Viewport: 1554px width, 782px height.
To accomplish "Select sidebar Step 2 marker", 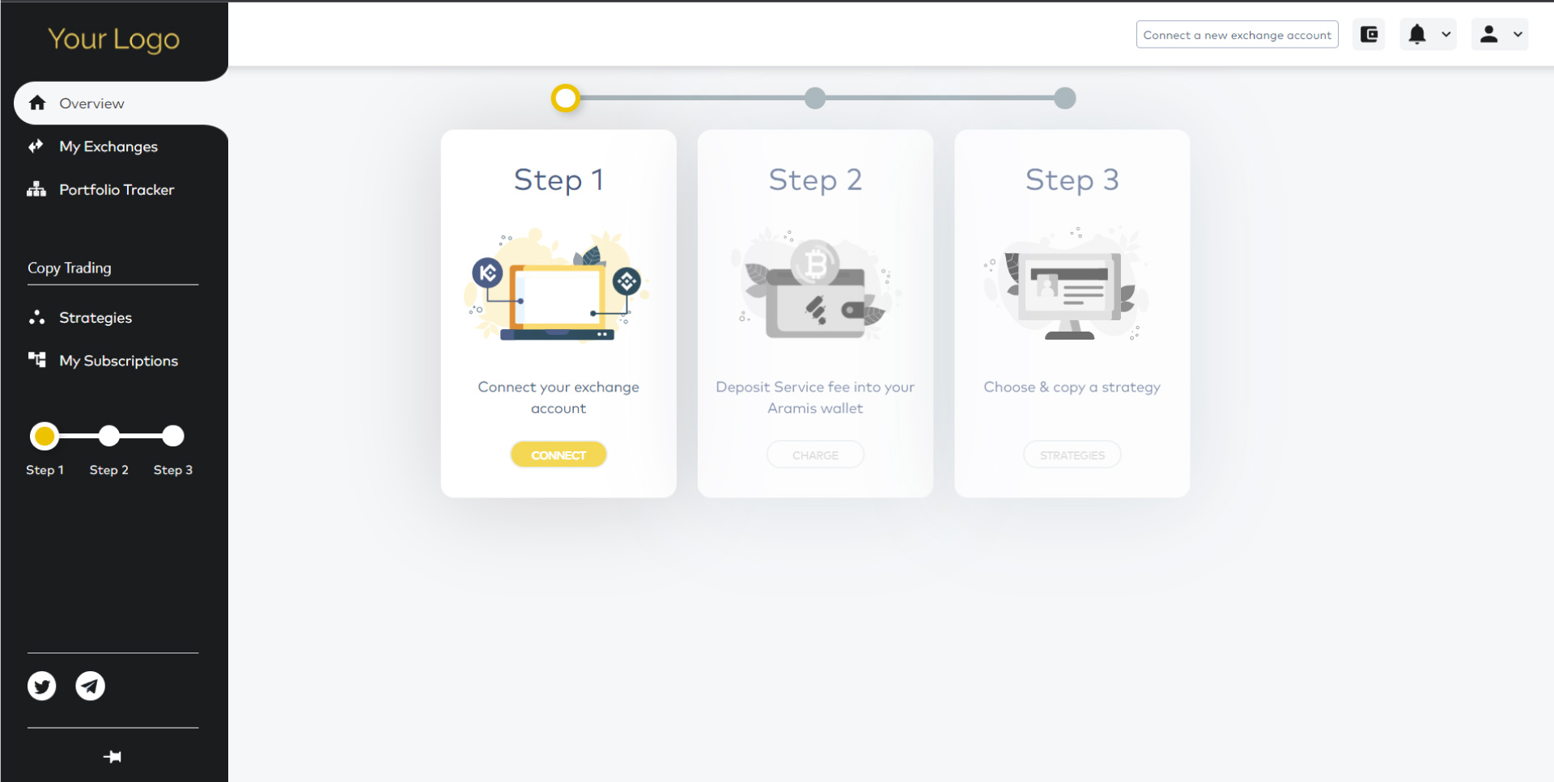I will click(x=109, y=436).
